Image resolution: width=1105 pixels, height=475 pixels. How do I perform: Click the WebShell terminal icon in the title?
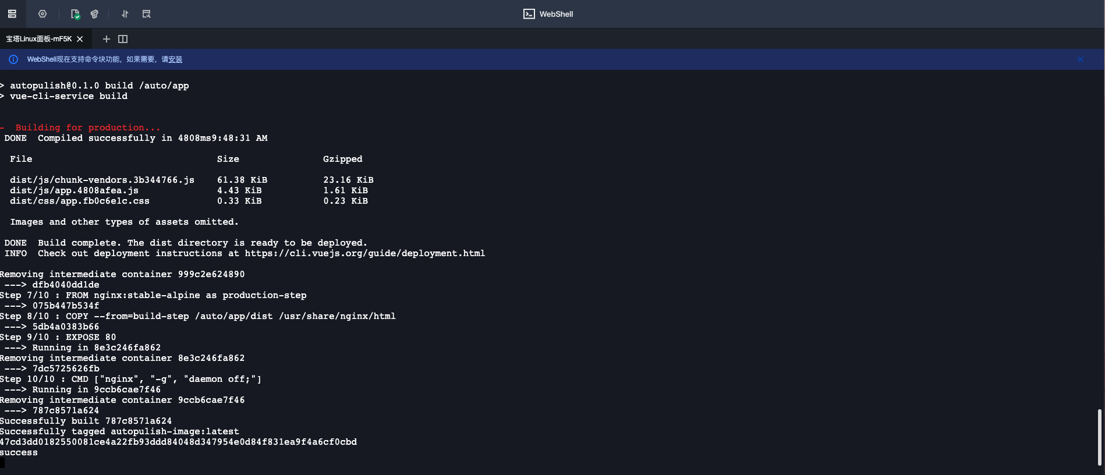coord(529,14)
